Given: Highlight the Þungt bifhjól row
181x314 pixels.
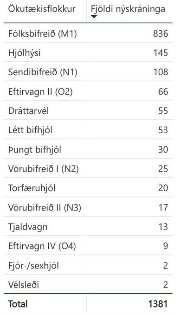Looking at the screenshot, I should (x=88, y=149).
